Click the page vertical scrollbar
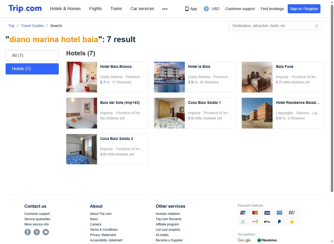This screenshot has width=334, height=244. 332,98
